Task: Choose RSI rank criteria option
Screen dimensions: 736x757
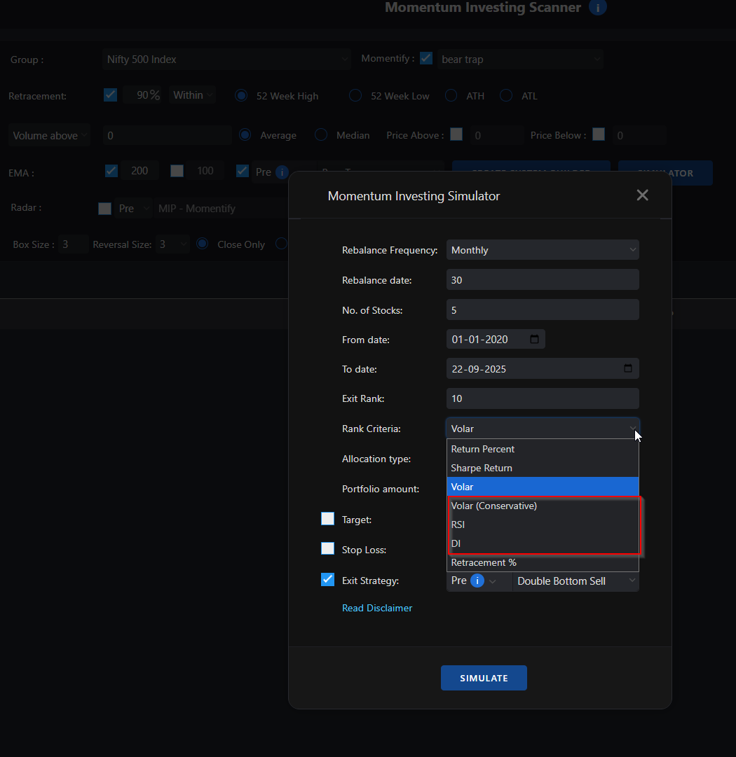Action: coord(543,525)
